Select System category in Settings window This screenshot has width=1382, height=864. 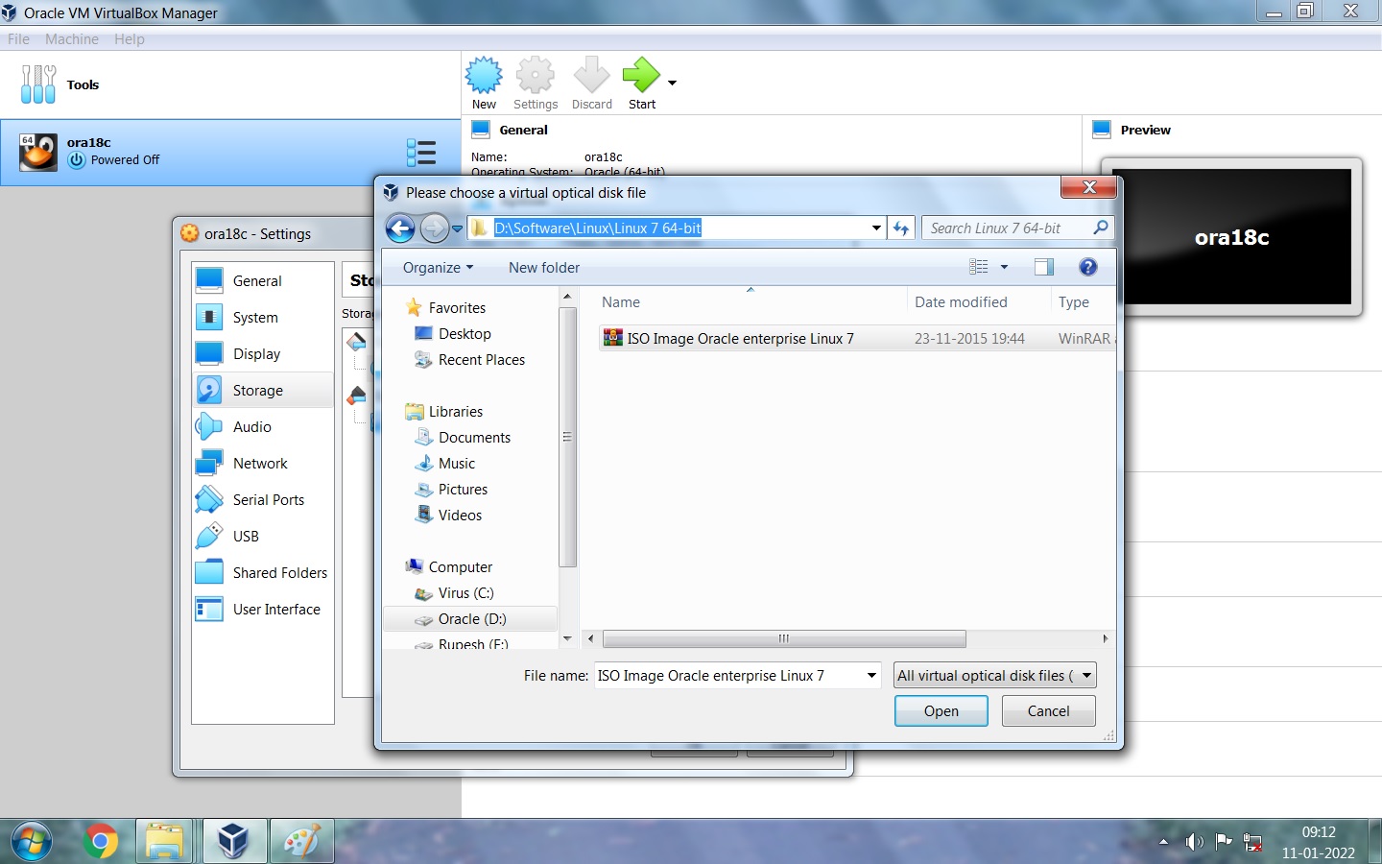pyautogui.click(x=263, y=317)
